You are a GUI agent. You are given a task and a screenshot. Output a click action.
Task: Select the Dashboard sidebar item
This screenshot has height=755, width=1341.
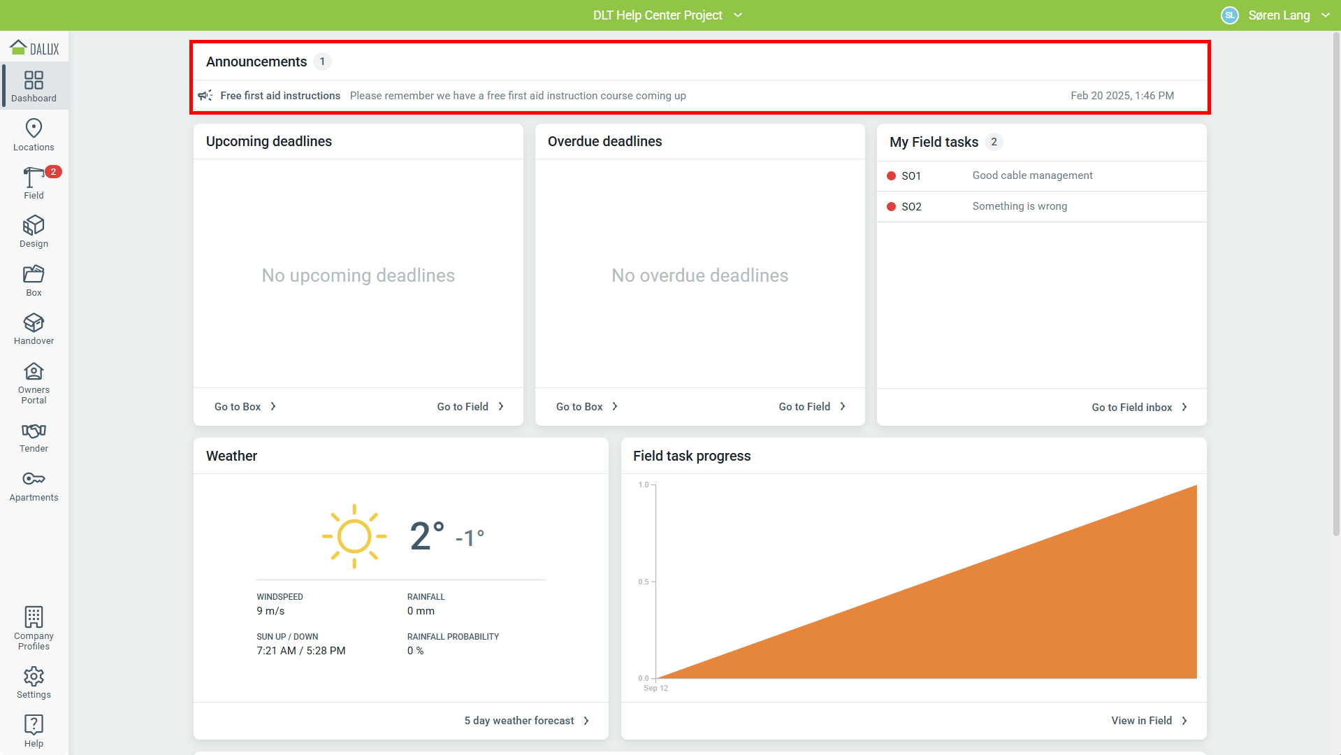34,86
